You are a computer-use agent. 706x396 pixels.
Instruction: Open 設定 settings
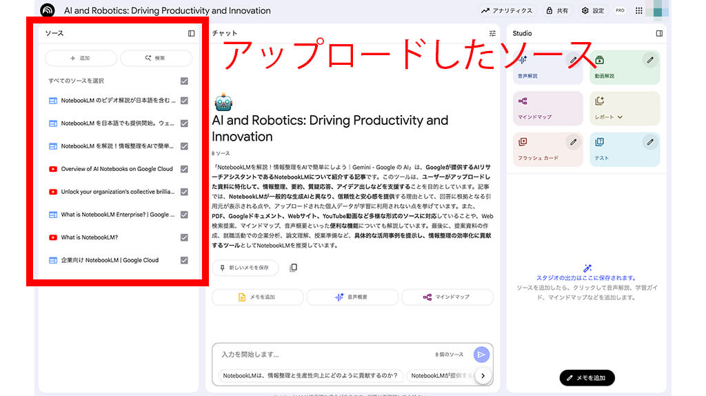tap(592, 10)
